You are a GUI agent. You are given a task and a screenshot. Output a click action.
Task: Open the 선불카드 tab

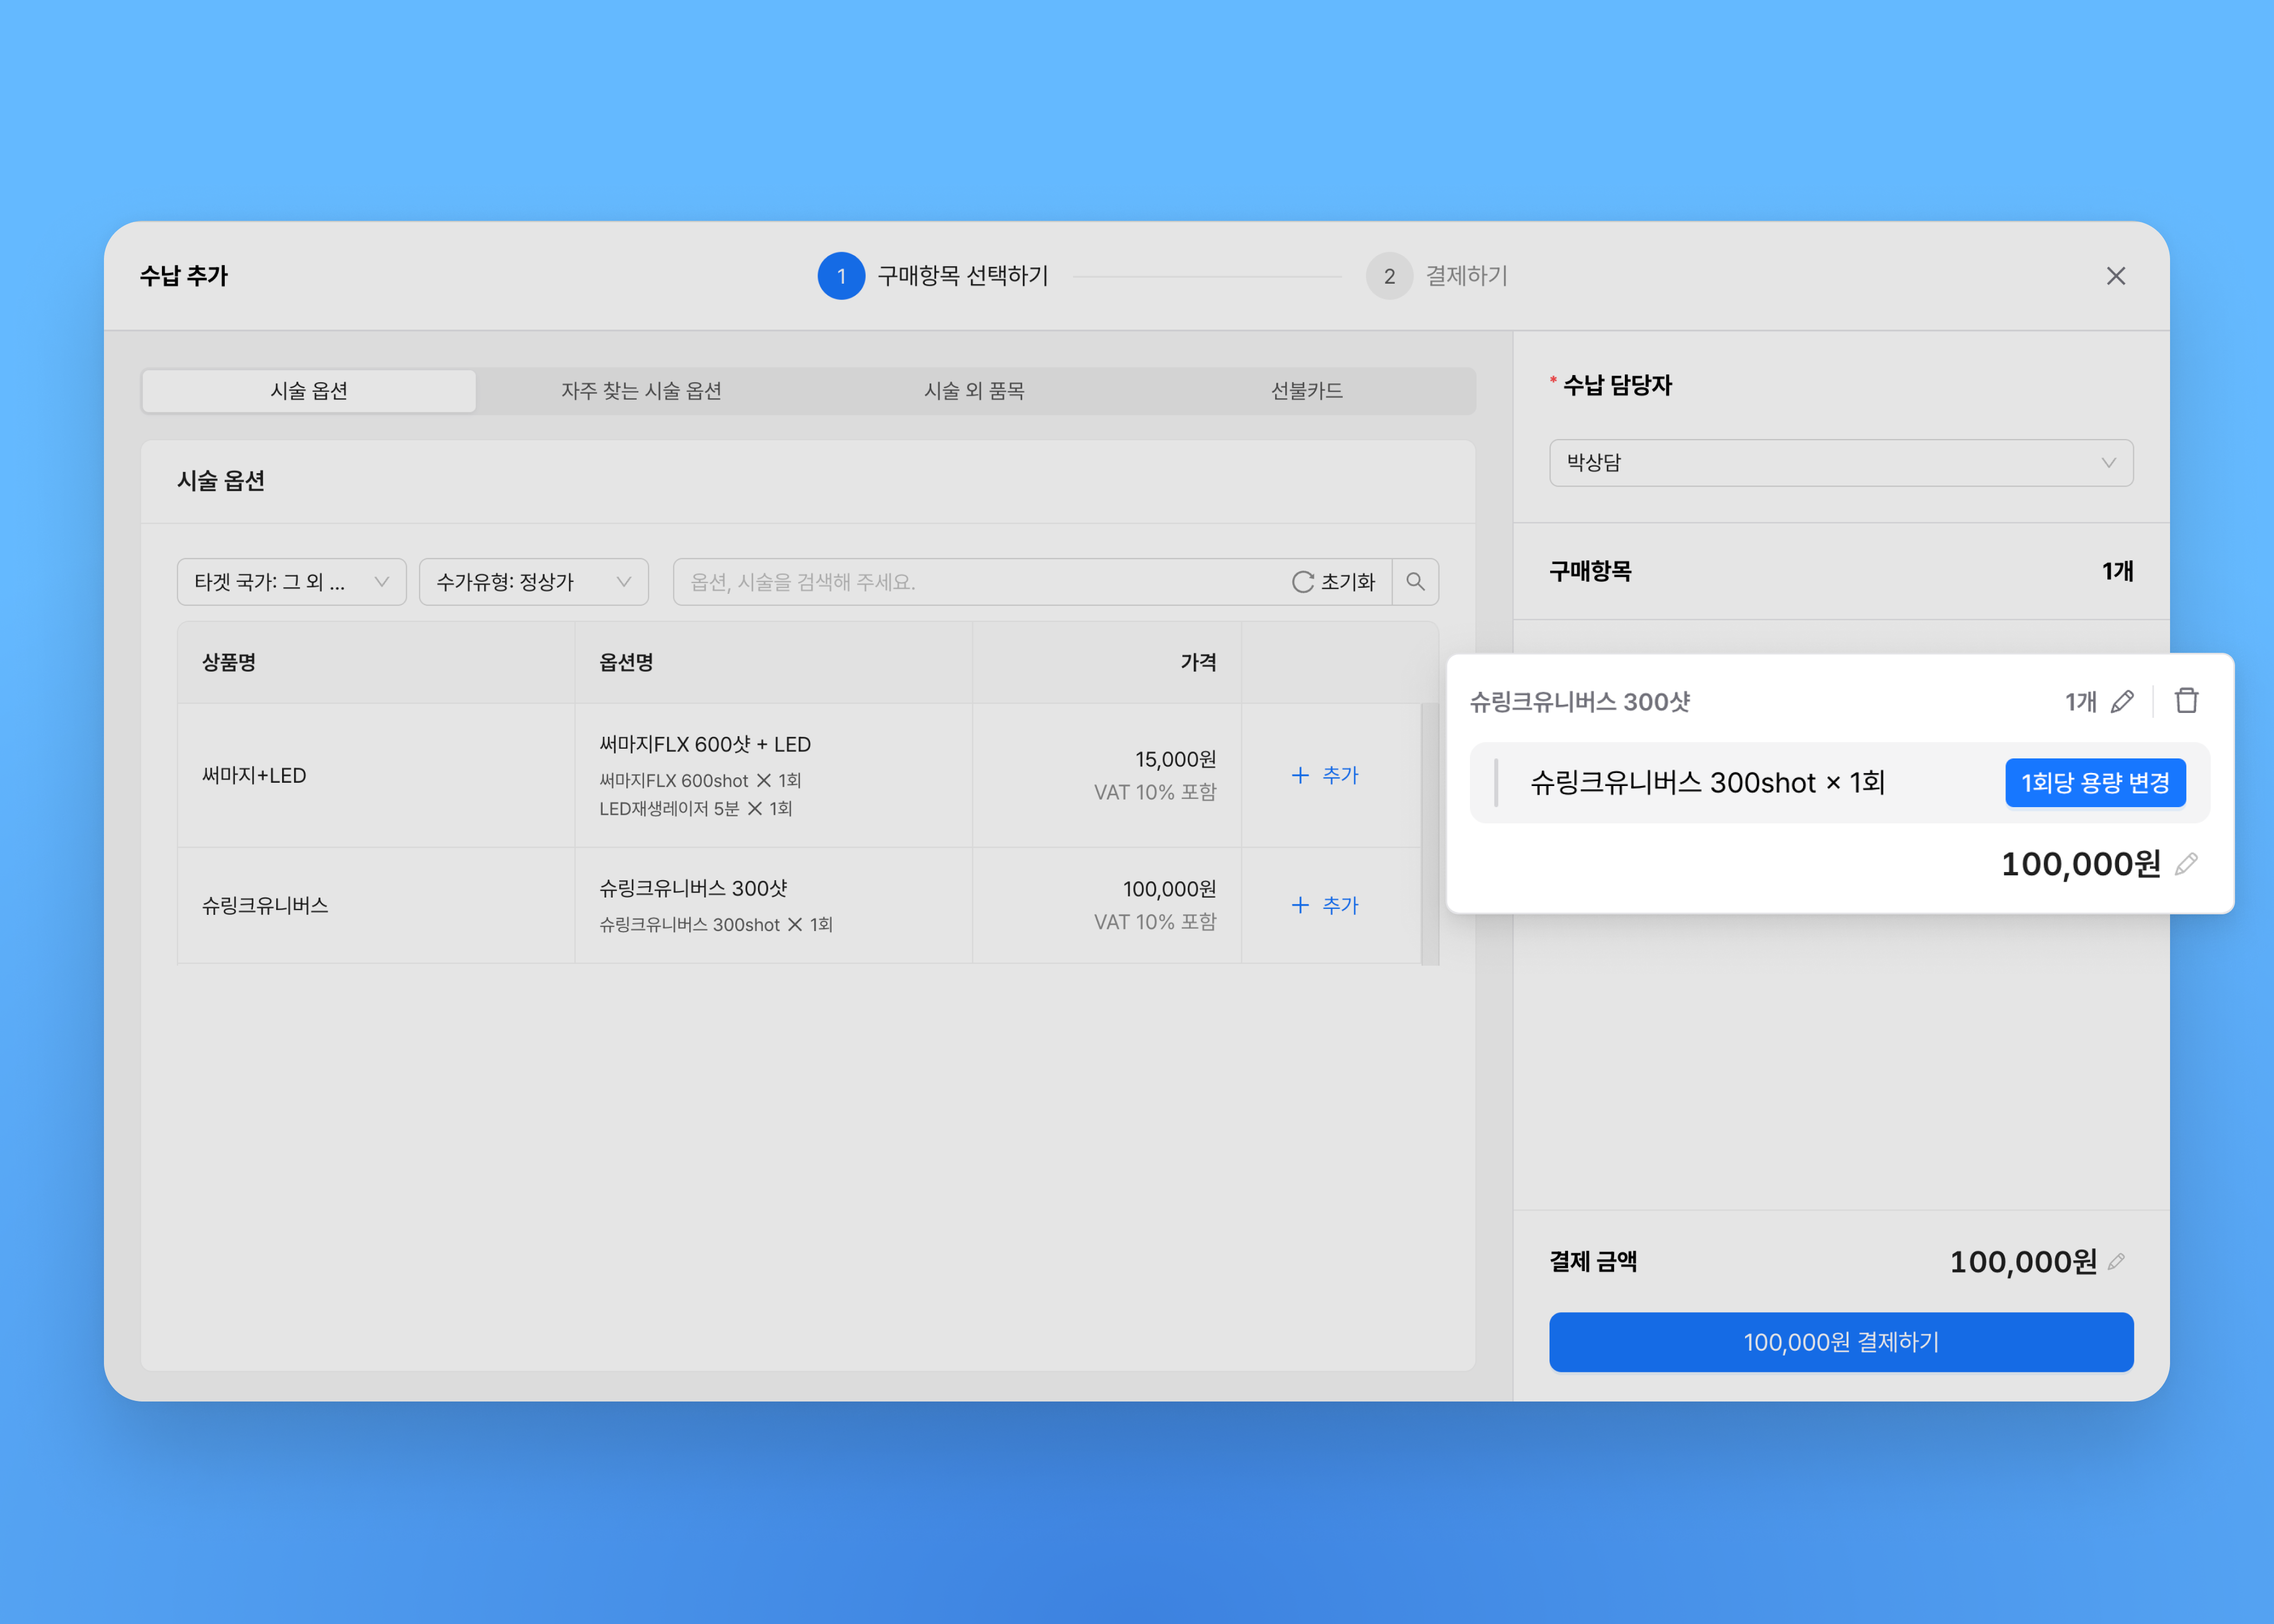(x=1306, y=391)
